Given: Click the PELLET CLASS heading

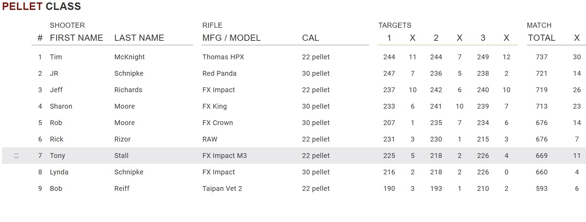Looking at the screenshot, I should pyautogui.click(x=41, y=6).
